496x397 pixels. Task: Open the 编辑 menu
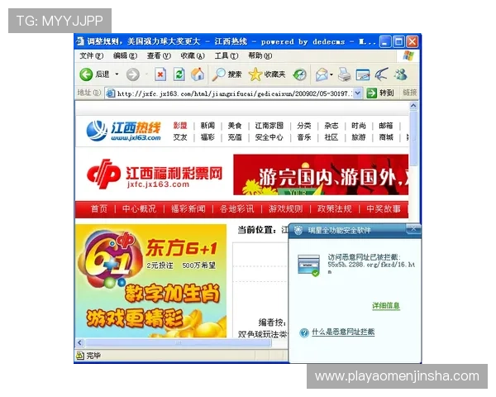click(x=125, y=56)
